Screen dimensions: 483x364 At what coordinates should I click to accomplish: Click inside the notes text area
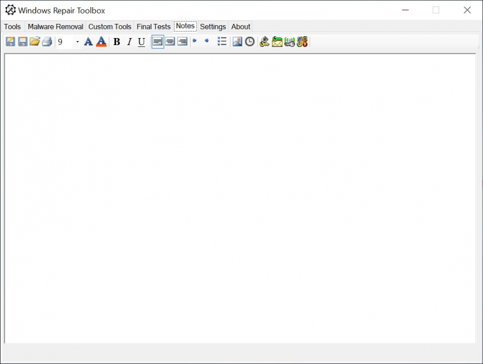pos(240,193)
